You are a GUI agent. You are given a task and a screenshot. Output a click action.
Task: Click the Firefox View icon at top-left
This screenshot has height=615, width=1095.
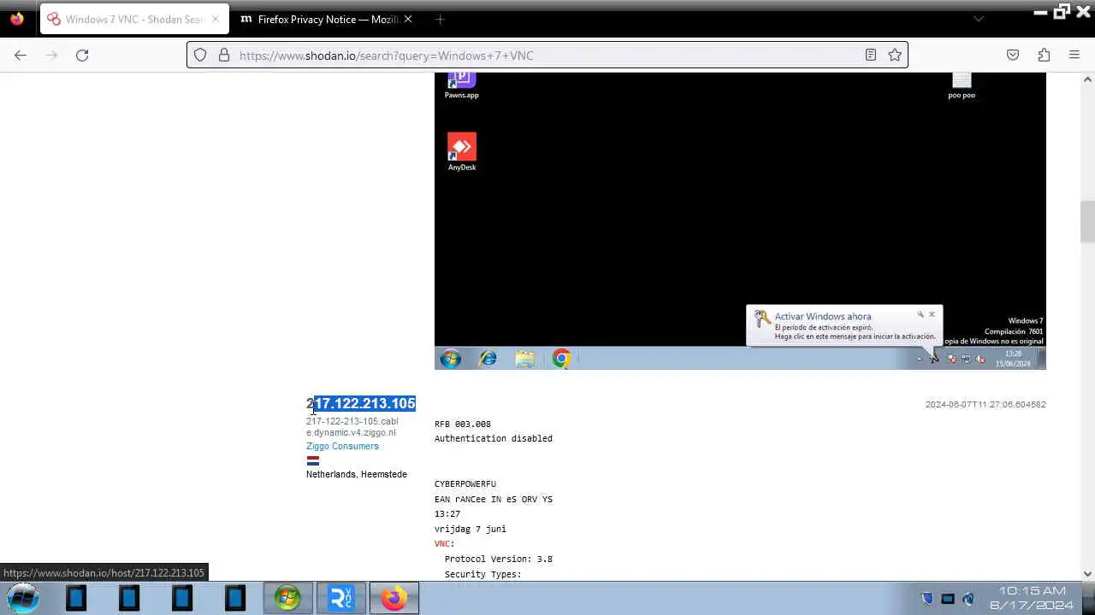click(x=17, y=19)
